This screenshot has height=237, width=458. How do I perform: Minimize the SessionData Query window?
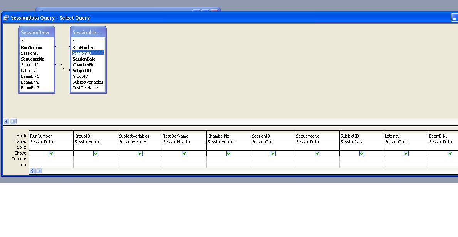pyautogui.click(x=455, y=18)
